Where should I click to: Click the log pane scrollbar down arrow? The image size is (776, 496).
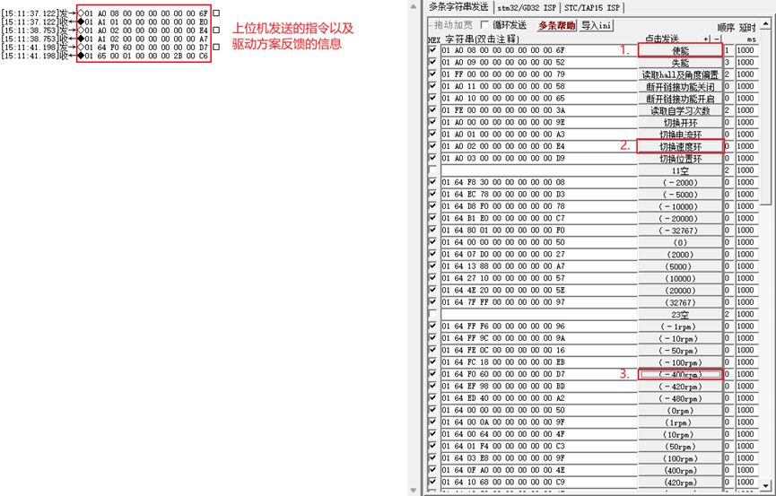414,491
